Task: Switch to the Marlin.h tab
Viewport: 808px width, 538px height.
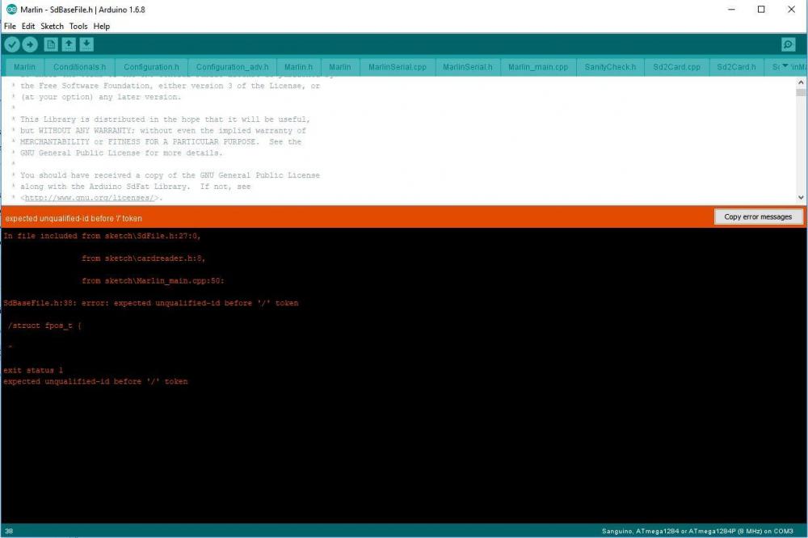Action: pyautogui.click(x=298, y=67)
